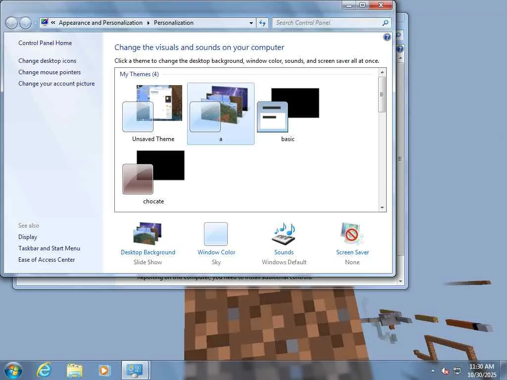Click the search magnifier icon
The width and height of the screenshot is (507, 380).
[385, 23]
